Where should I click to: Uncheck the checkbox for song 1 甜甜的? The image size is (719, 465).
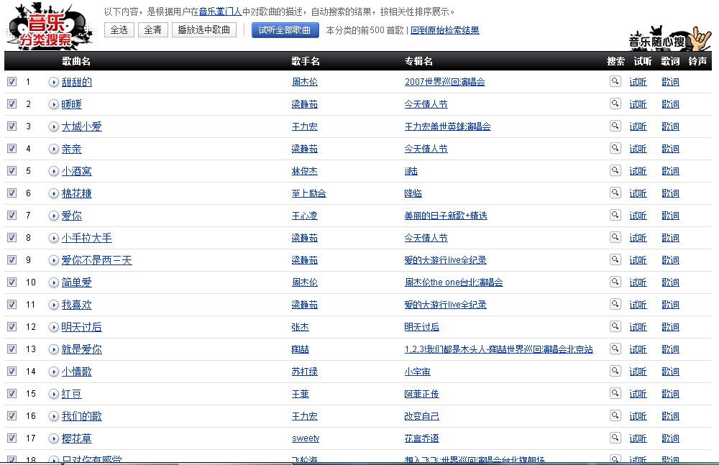tap(12, 82)
